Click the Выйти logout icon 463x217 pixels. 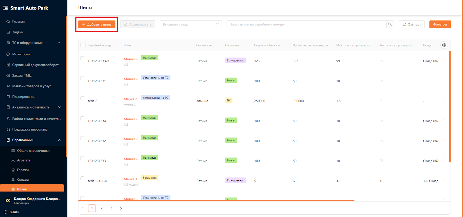click(5, 212)
